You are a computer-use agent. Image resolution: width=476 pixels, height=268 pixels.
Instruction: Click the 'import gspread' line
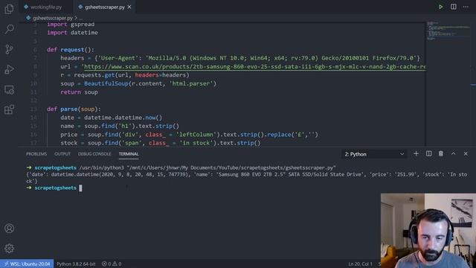tap(71, 25)
